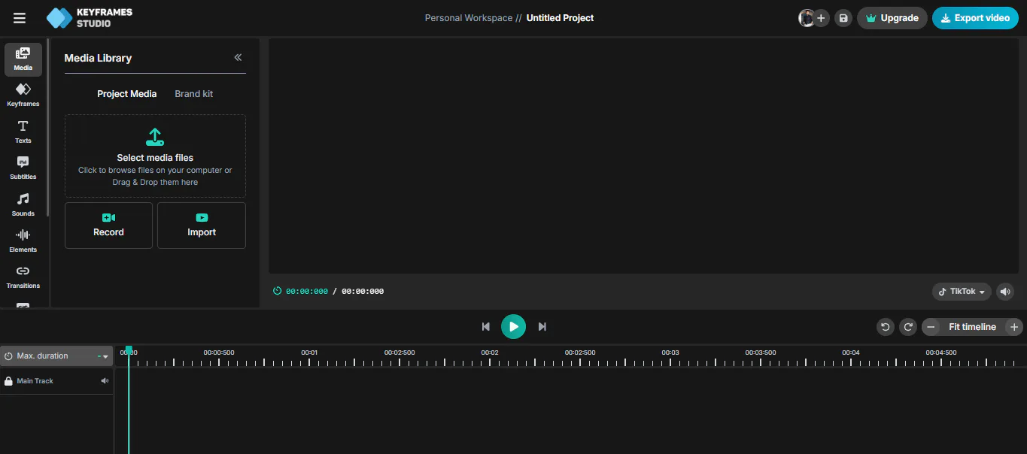Zoom in timeline with plus button

tap(1014, 327)
